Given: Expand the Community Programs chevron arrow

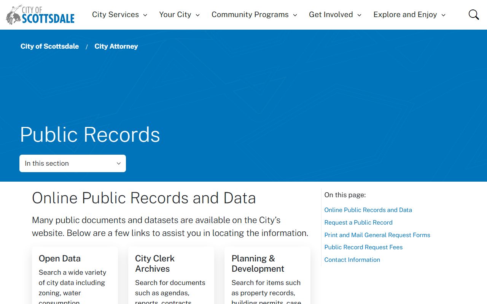Looking at the screenshot, I should coord(295,15).
